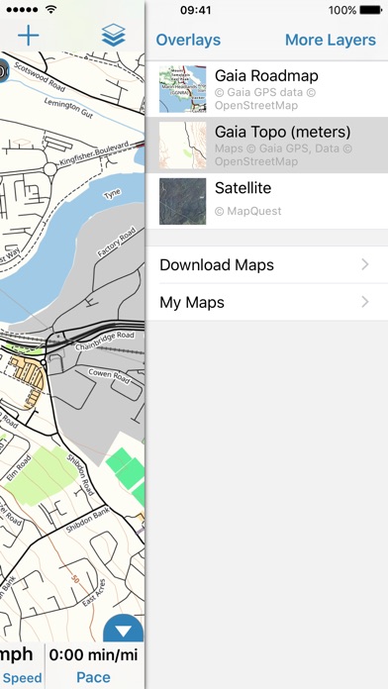Collapse stats with blue down-arrow button
The width and height of the screenshot is (388, 689).
click(124, 629)
